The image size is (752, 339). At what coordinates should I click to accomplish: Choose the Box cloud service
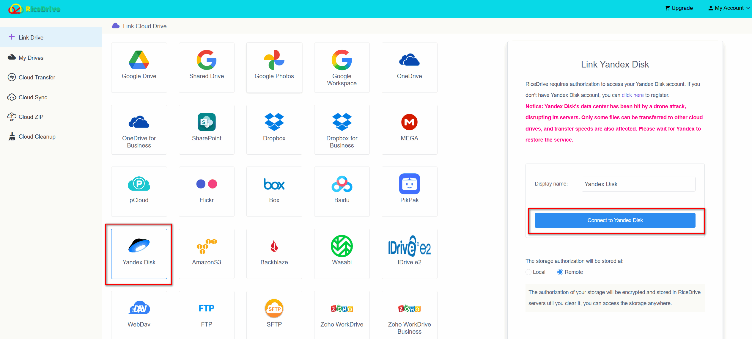[274, 192]
